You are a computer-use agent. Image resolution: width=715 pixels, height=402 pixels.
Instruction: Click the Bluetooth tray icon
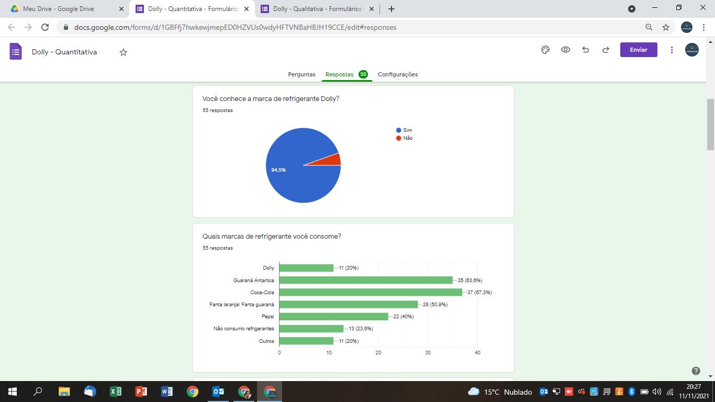click(632, 392)
